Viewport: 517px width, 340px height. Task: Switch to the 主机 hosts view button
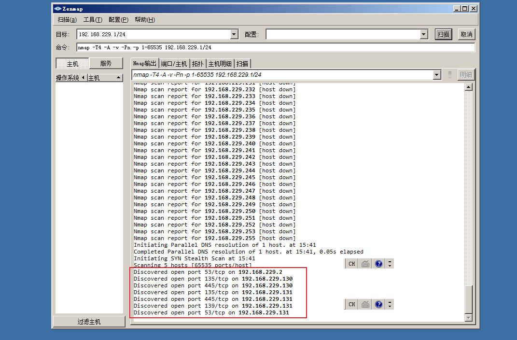[72, 64]
